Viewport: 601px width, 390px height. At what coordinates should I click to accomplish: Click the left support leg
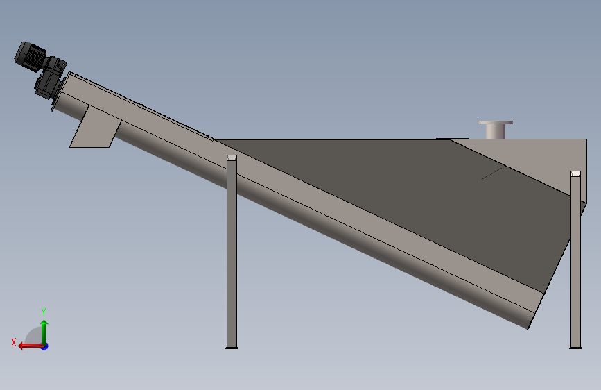[x=232, y=251]
